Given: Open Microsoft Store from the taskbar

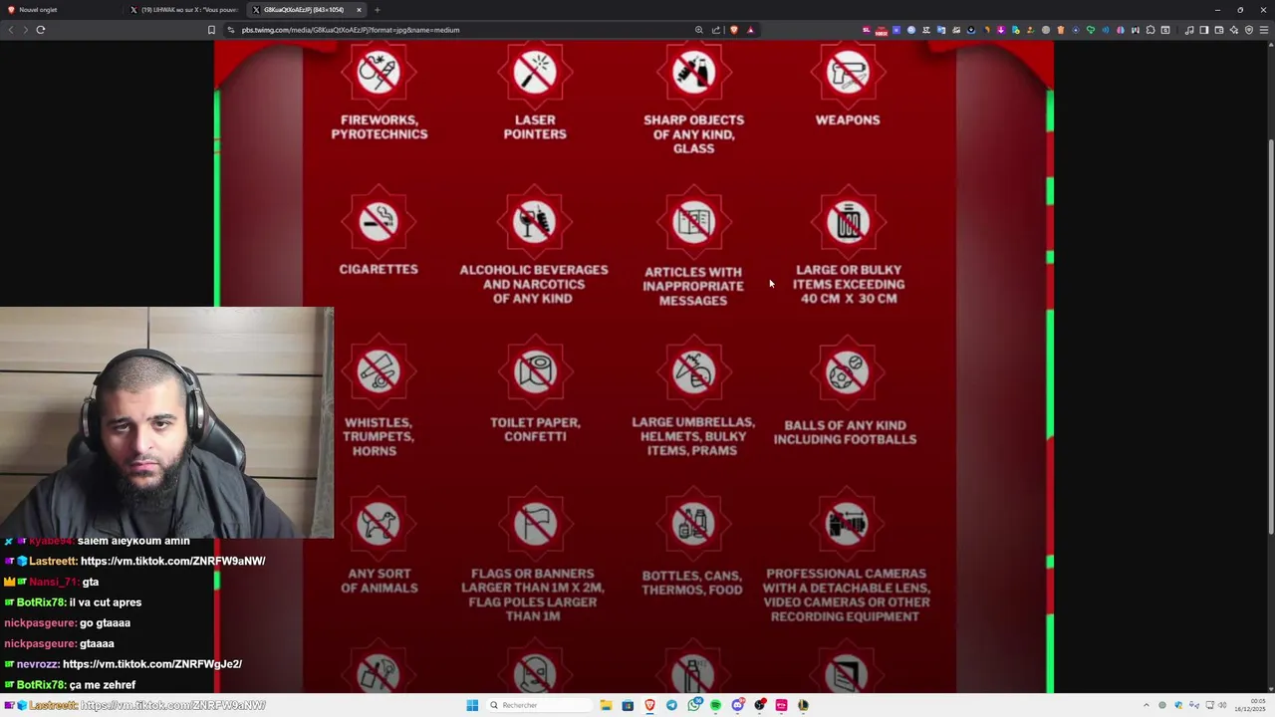Looking at the screenshot, I should coord(628,705).
